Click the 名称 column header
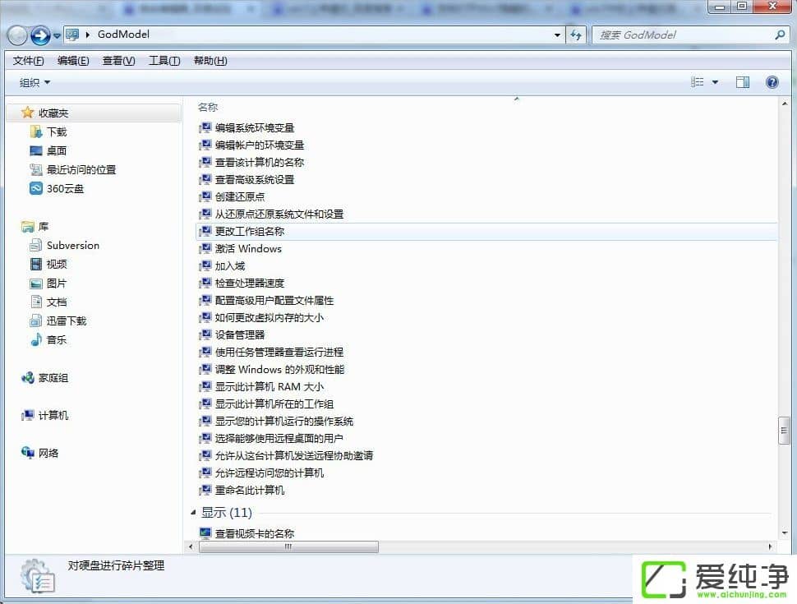This screenshot has height=604, width=797. tap(208, 107)
